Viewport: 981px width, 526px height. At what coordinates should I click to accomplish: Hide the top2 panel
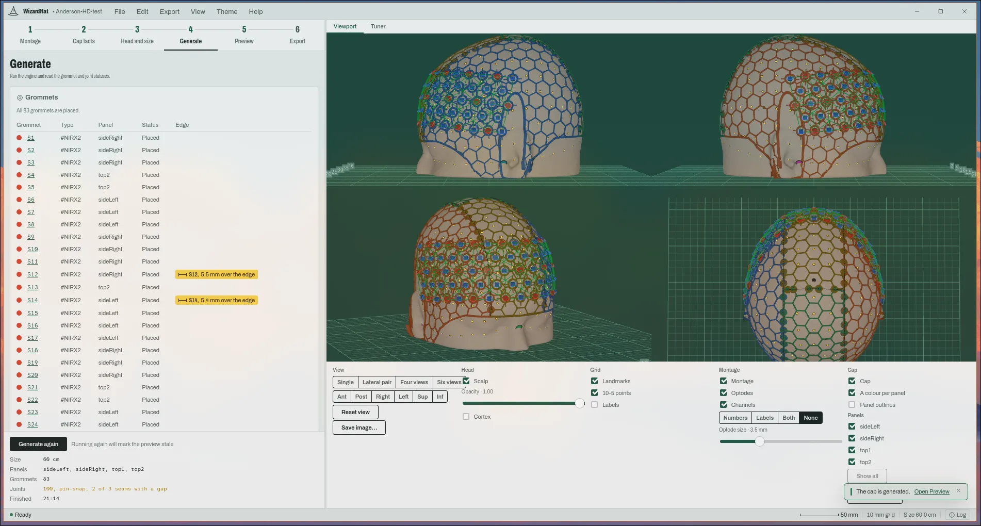(x=852, y=462)
